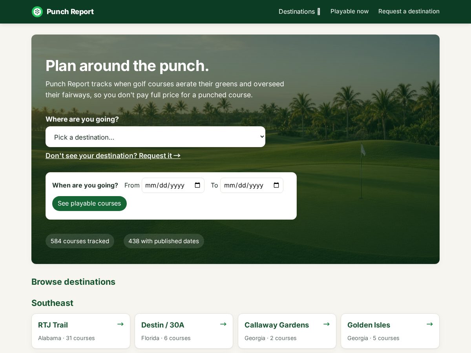Click the Southeast region heading
Viewport: 471px width, 353px height.
coord(52,303)
